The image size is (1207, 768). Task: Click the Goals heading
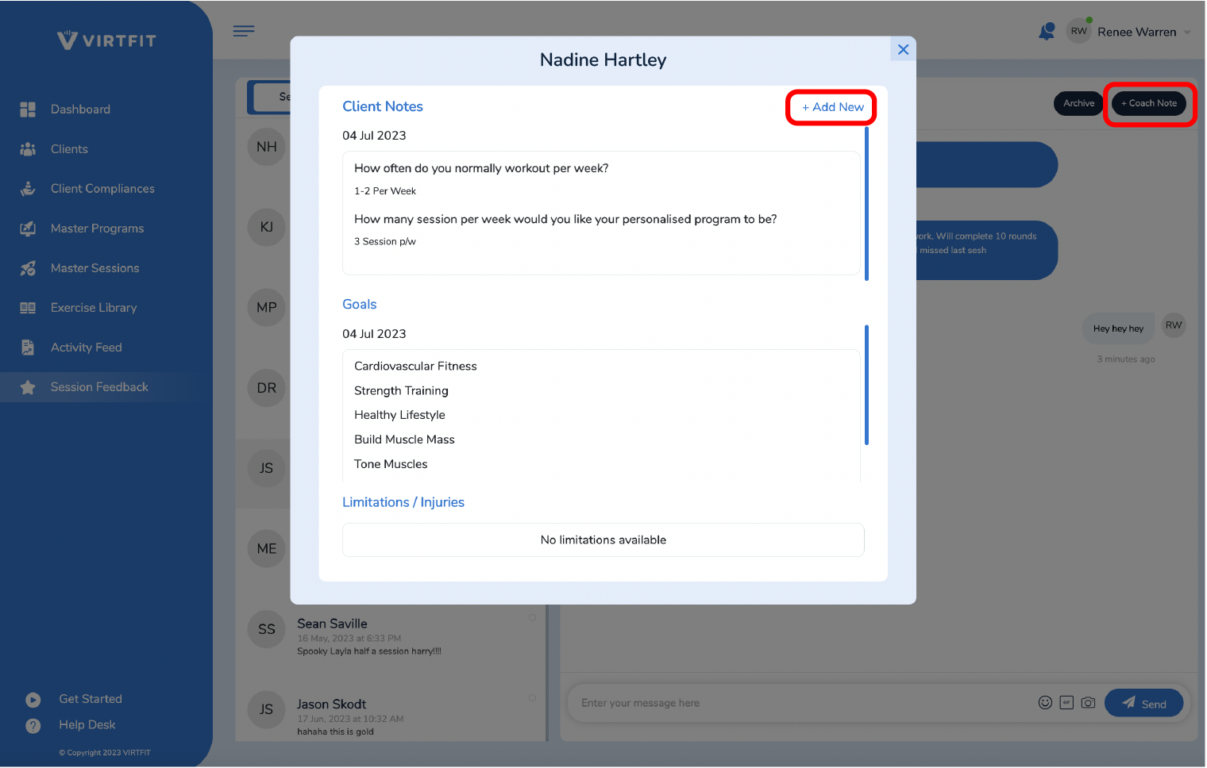click(360, 305)
